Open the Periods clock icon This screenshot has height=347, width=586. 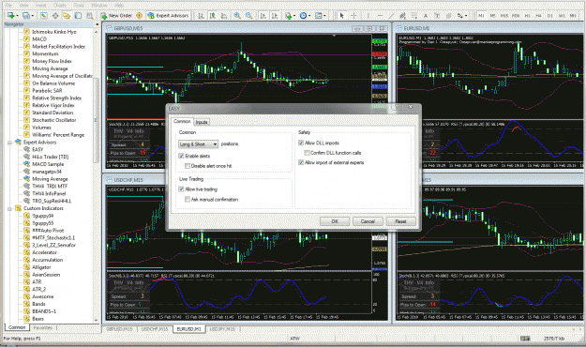click(303, 15)
